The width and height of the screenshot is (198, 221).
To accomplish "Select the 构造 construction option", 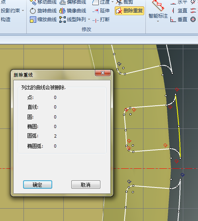I will tap(6, 20).
